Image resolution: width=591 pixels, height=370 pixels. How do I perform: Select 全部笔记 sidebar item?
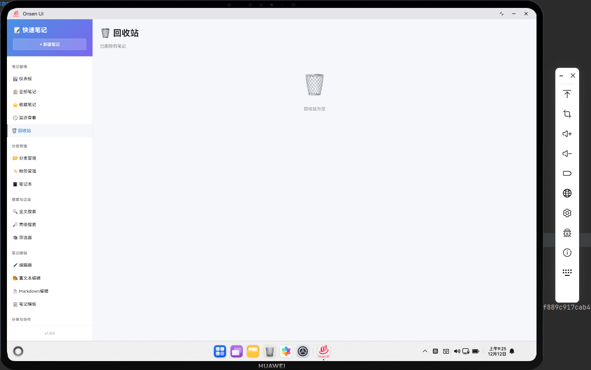point(50,92)
